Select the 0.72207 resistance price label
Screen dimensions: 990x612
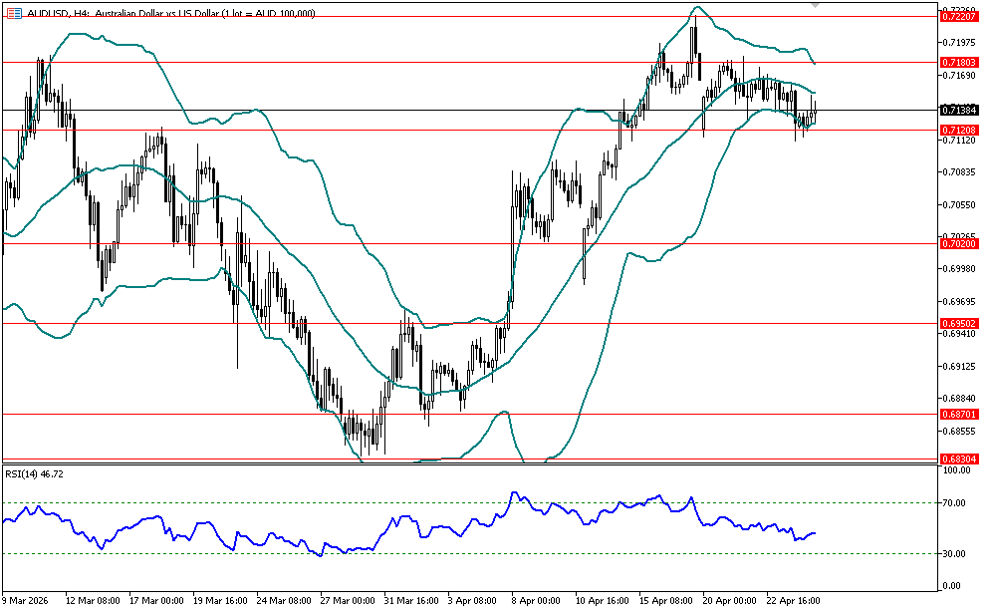pos(958,17)
